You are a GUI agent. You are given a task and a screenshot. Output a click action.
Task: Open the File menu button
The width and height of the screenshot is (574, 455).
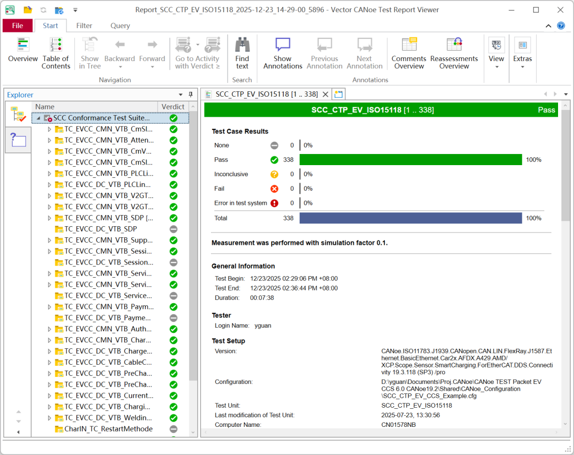18,25
